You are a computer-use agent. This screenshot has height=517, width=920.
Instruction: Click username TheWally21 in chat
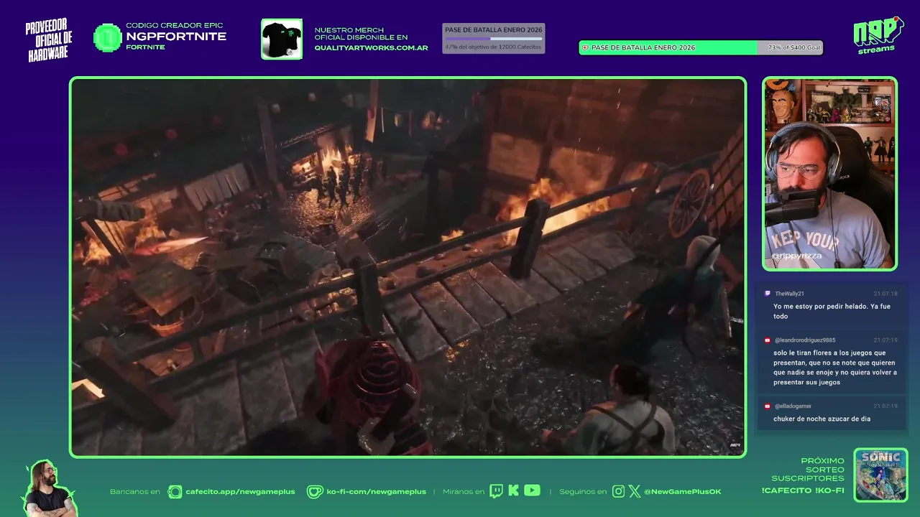coord(789,294)
